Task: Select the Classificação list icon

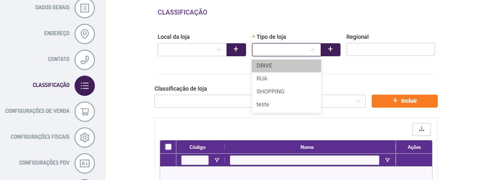Action: pos(85,86)
